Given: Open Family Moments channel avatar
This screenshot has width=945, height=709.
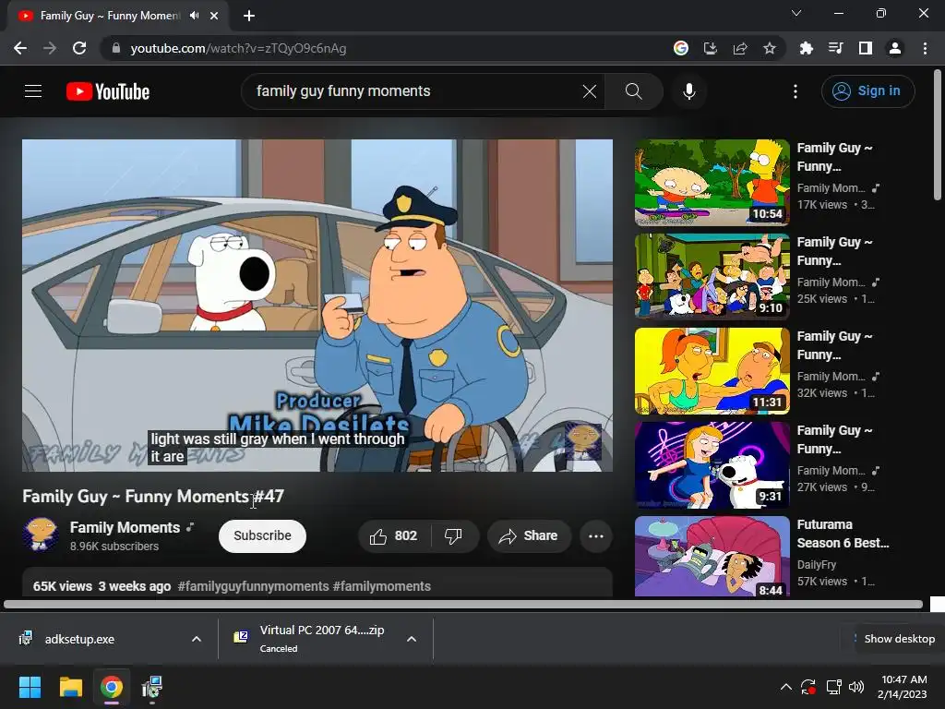Looking at the screenshot, I should [x=40, y=535].
